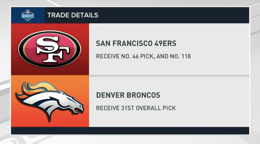Select the dark navy header bar
This screenshot has width=260, height=144.
coord(147,15)
